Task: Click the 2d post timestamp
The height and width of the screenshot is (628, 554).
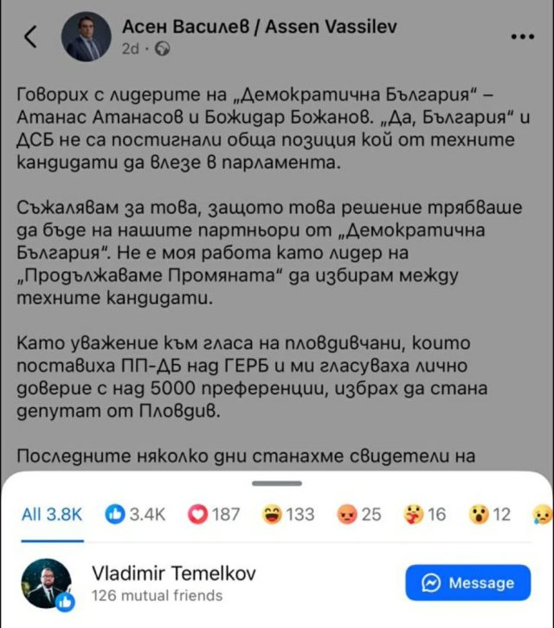Action: (x=131, y=49)
